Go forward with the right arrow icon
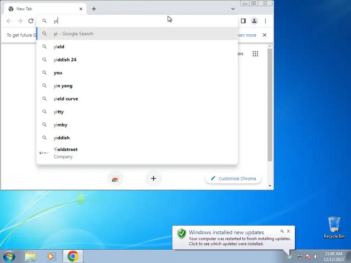Image resolution: width=351 pixels, height=263 pixels. (20, 21)
